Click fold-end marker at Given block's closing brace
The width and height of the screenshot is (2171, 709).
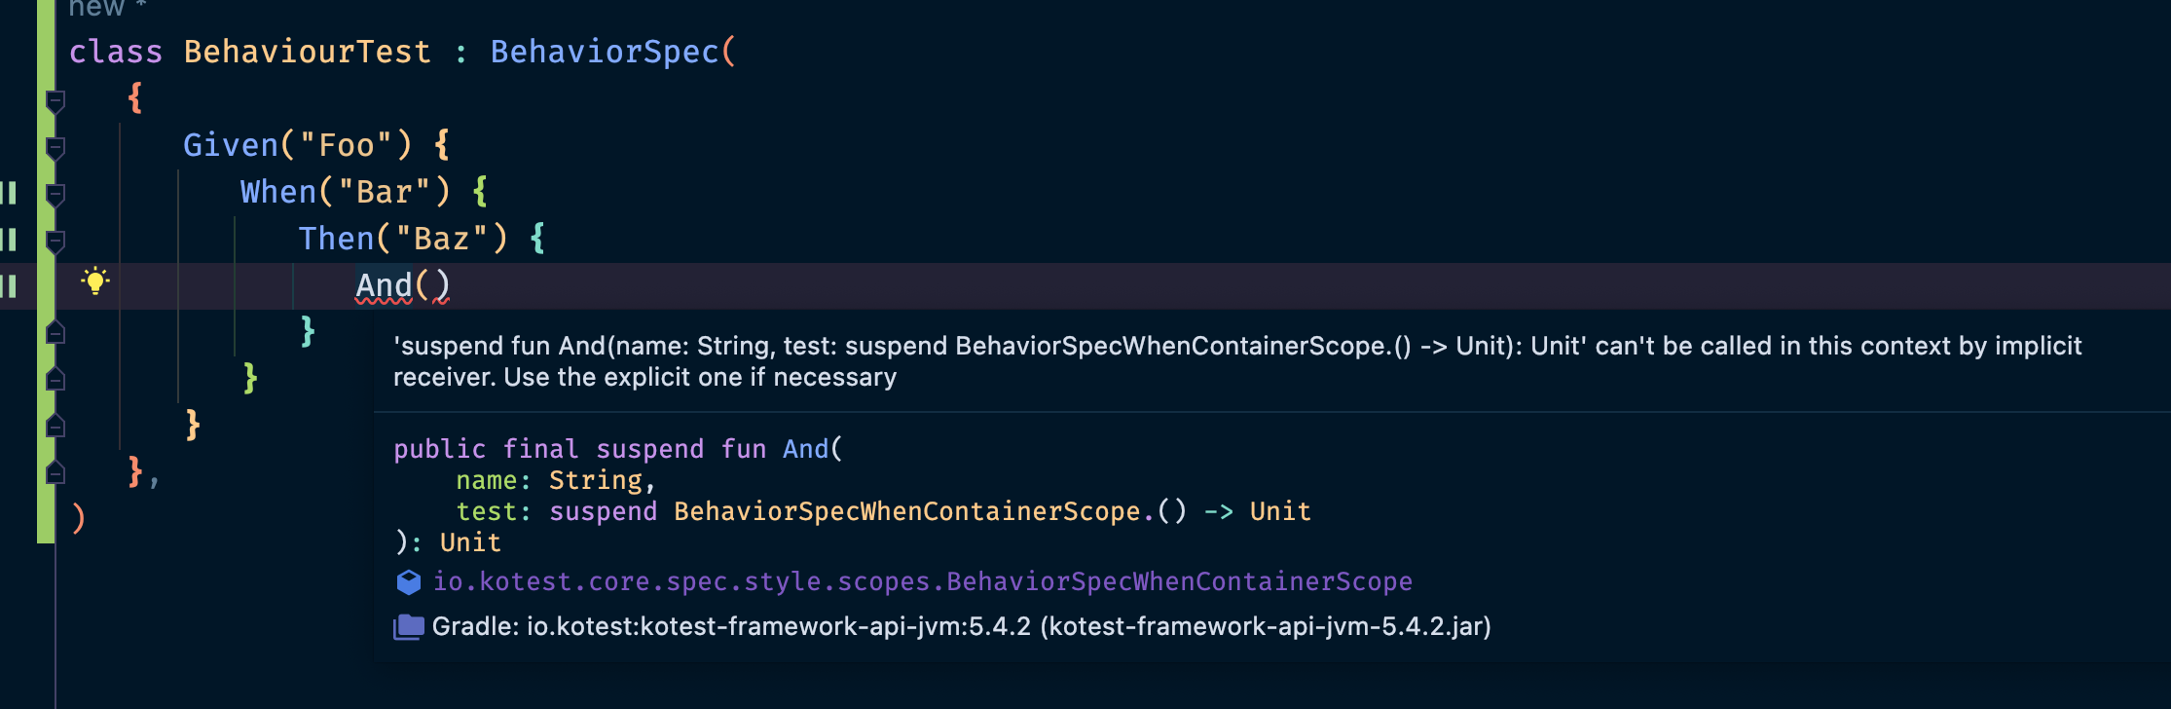tap(55, 426)
